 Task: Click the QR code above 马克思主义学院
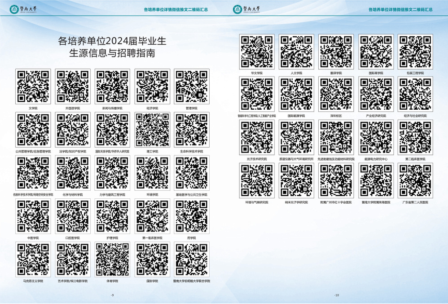point(33,260)
